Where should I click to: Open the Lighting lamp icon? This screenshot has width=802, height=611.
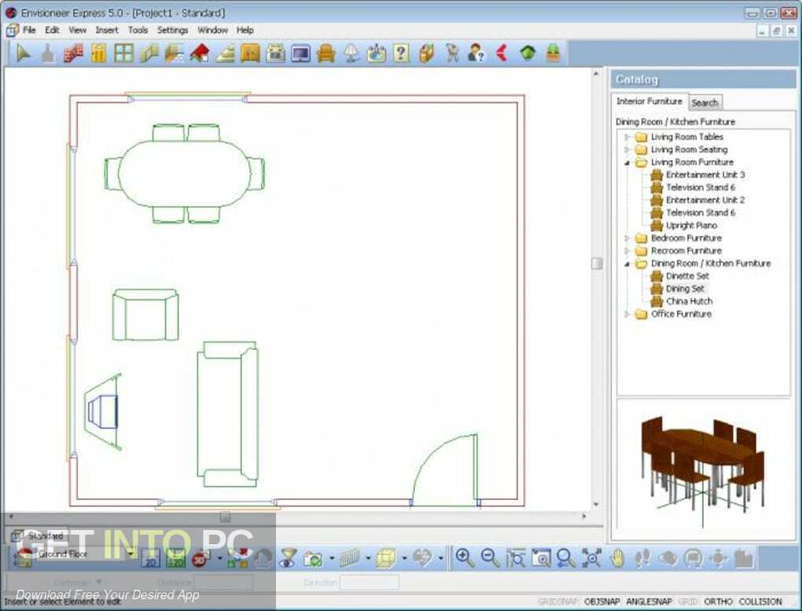351,53
